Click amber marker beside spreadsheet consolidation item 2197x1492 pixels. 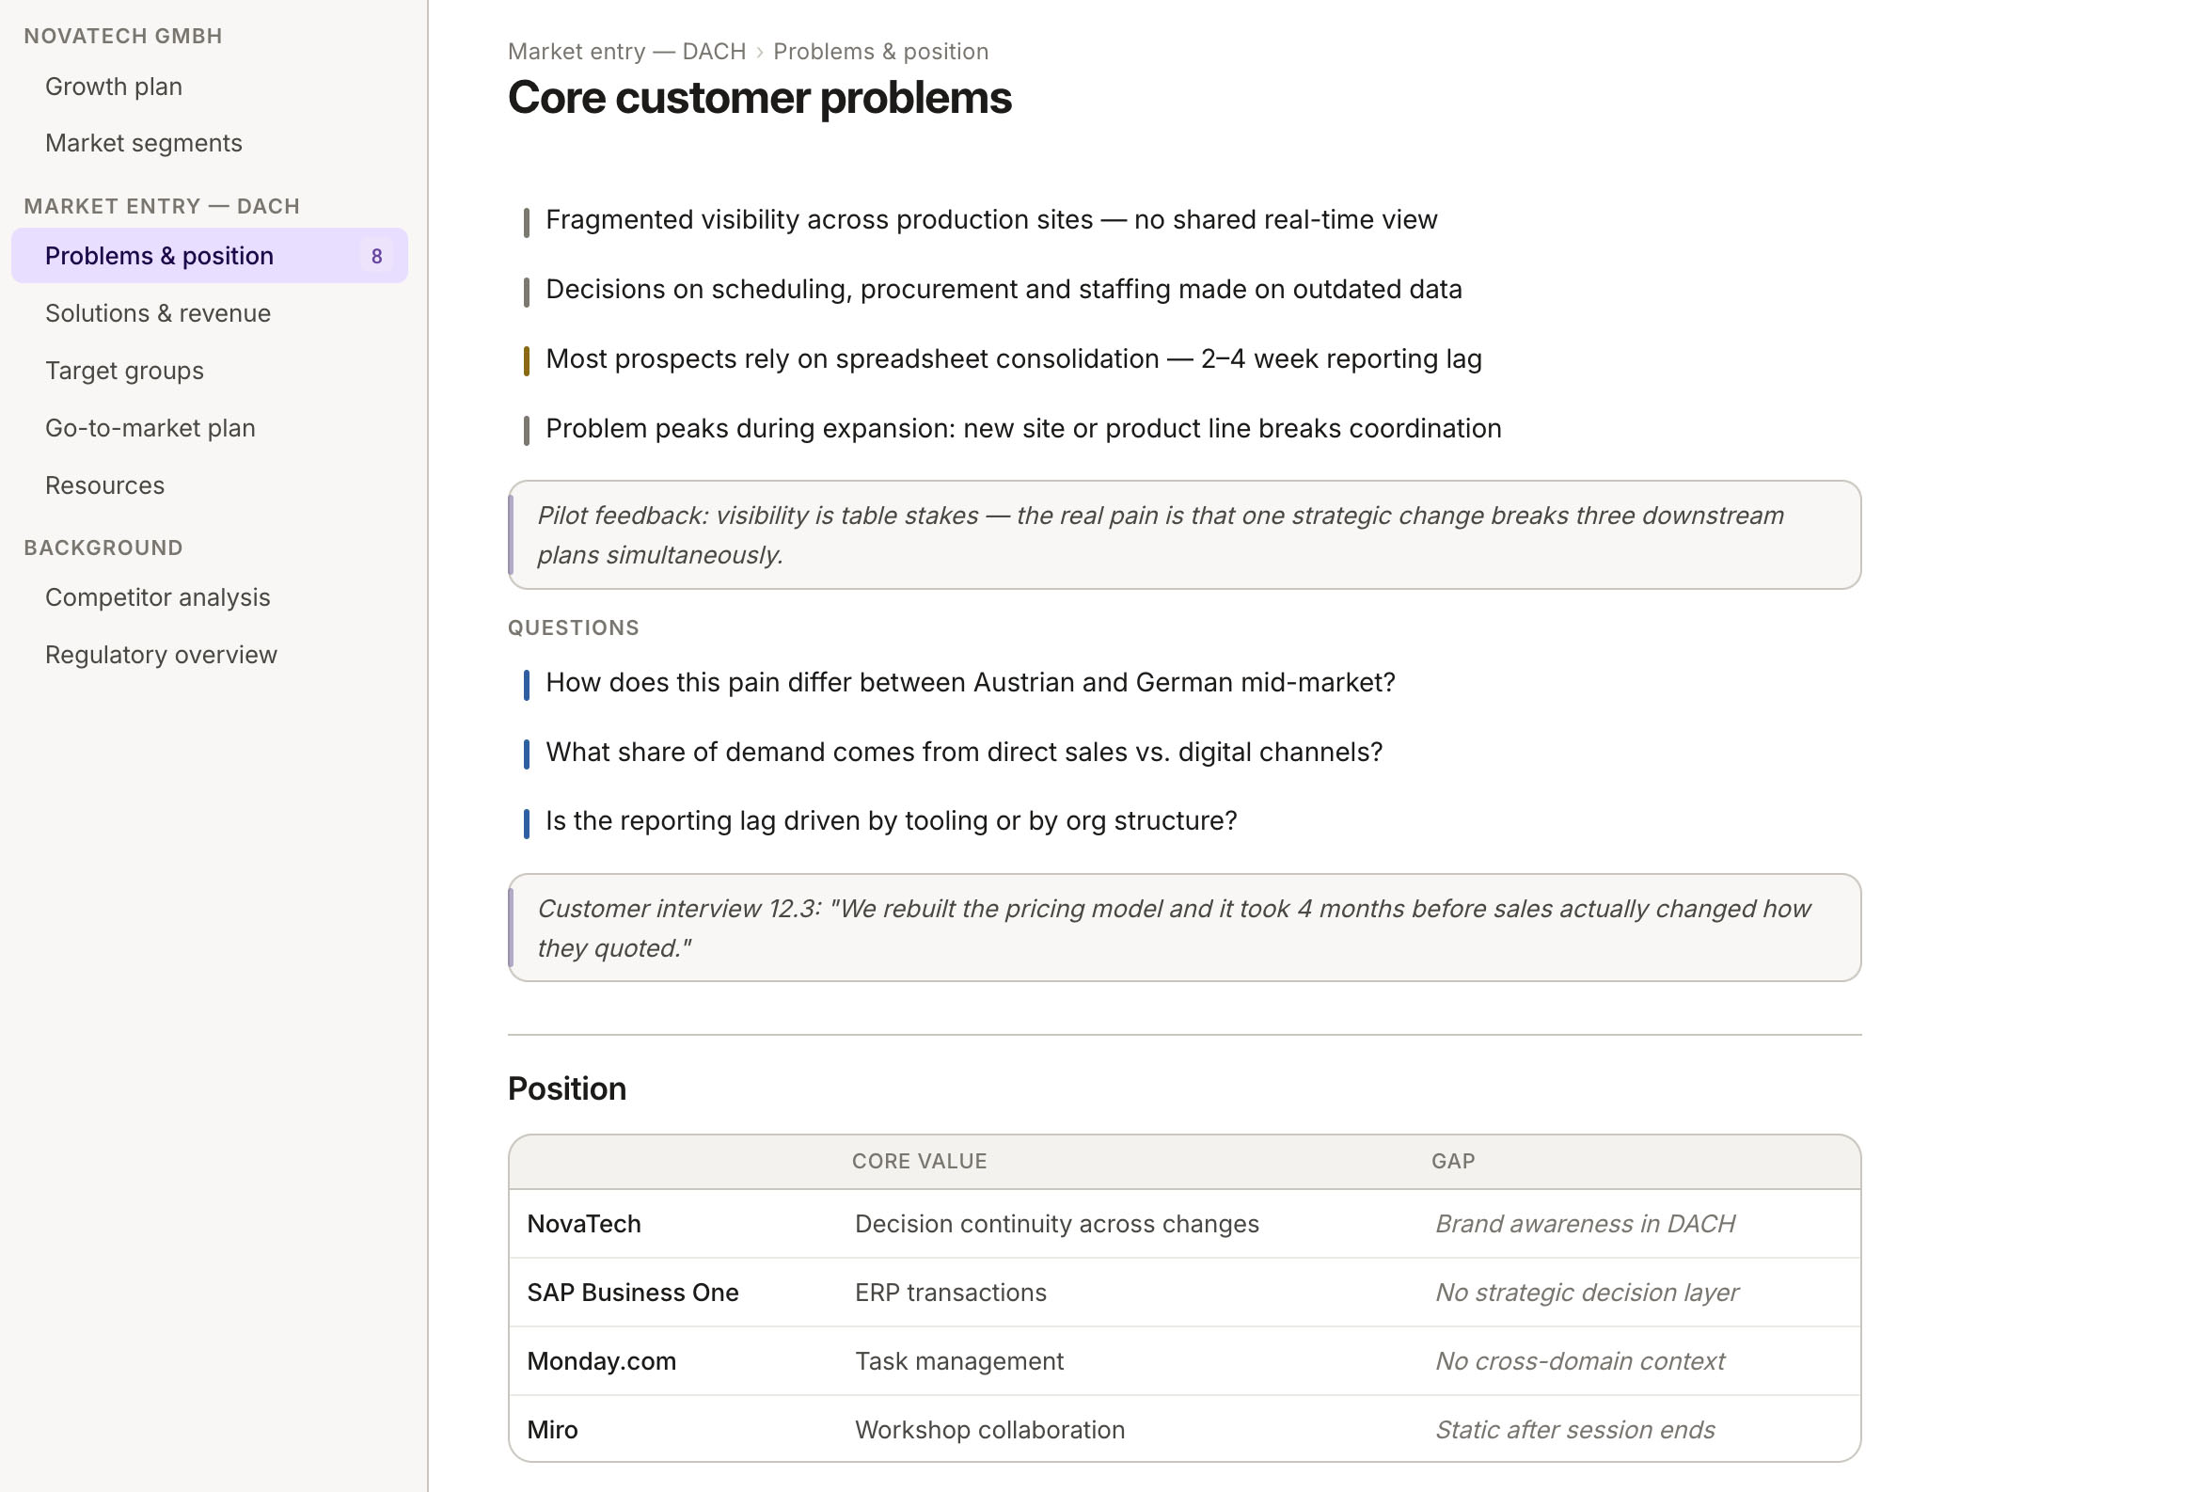(x=527, y=360)
